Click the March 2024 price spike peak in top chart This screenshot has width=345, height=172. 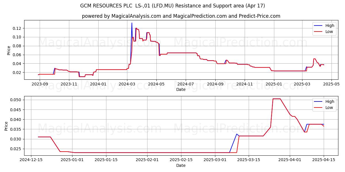click(x=132, y=23)
